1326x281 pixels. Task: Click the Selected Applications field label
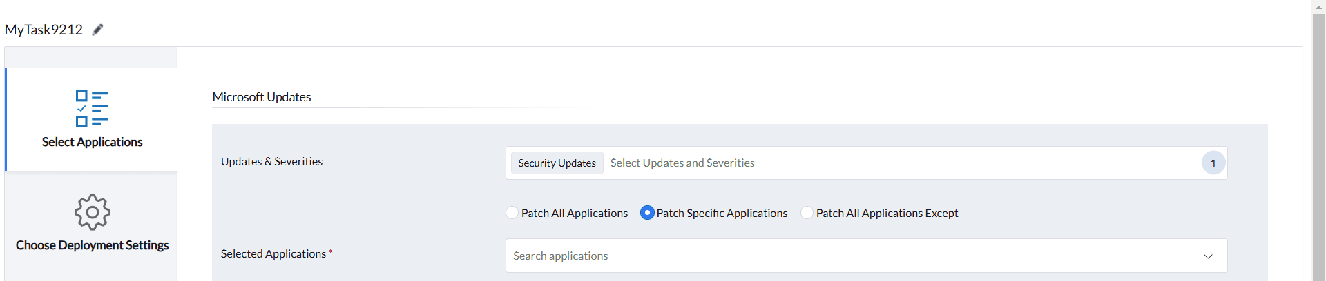[273, 253]
